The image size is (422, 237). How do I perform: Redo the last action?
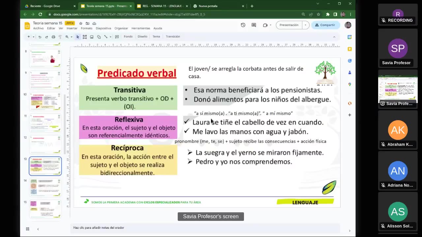pyautogui.click(x=46, y=37)
